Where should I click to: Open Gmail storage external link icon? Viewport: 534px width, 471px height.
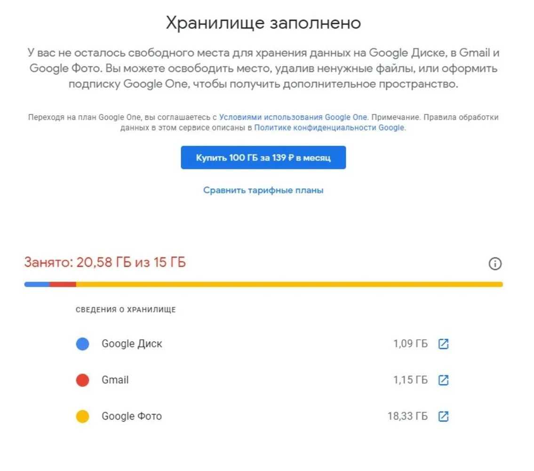443,380
